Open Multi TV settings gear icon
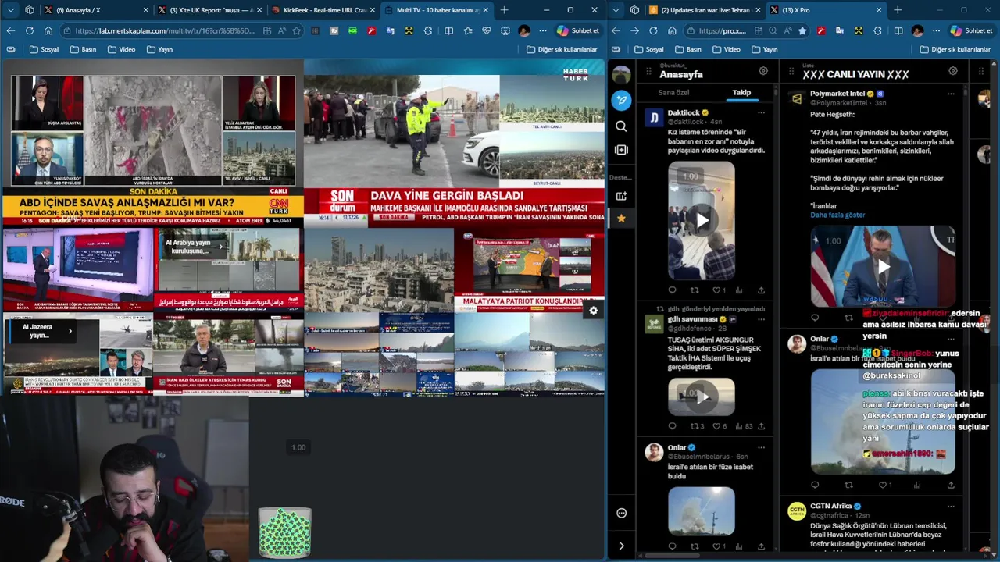The width and height of the screenshot is (1000, 562). click(593, 311)
